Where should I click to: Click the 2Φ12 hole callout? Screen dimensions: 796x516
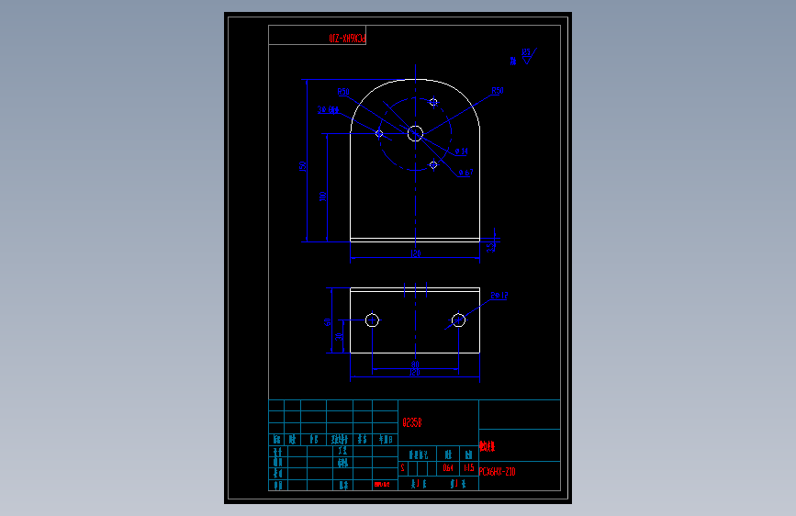(499, 296)
